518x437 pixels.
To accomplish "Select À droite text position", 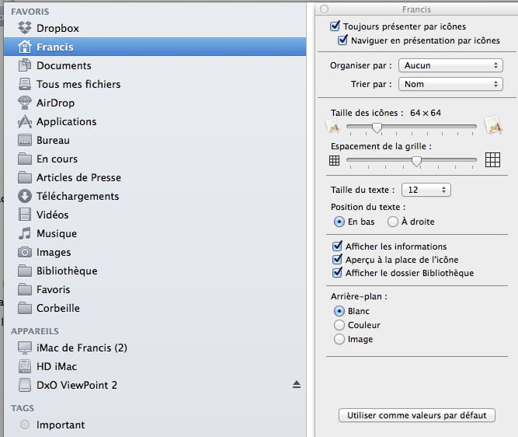I will click(x=393, y=222).
